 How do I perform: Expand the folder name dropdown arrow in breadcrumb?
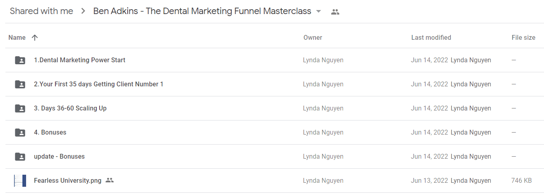pos(319,12)
